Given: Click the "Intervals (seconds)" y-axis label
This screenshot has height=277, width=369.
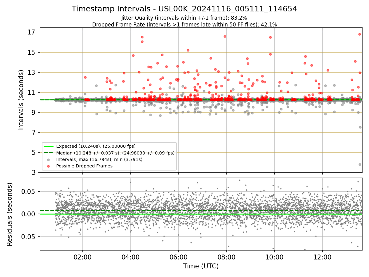Looking at the screenshot, I should pos(21,100).
